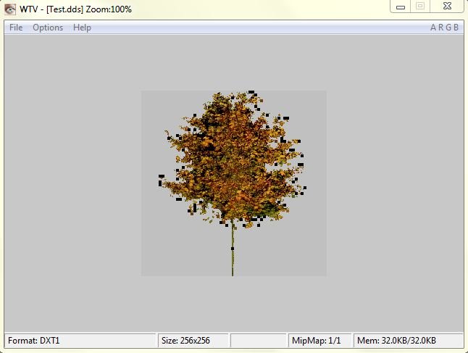468x353 pixels.
Task: Toggle the red channel R
Action: pos(441,28)
